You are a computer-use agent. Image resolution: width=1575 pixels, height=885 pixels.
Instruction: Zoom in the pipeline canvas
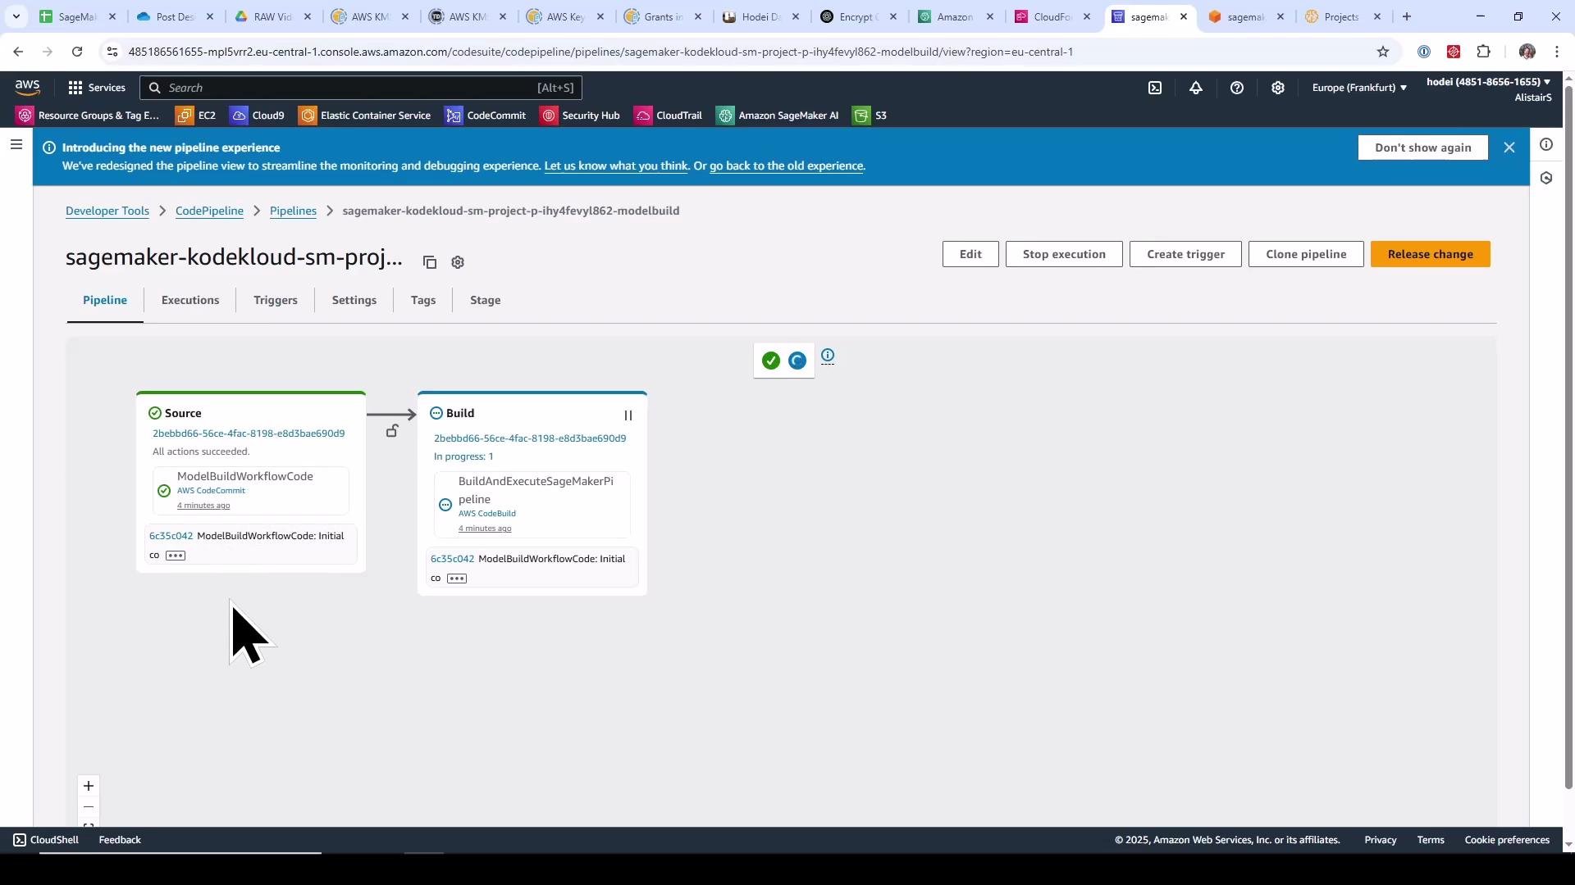point(89,786)
